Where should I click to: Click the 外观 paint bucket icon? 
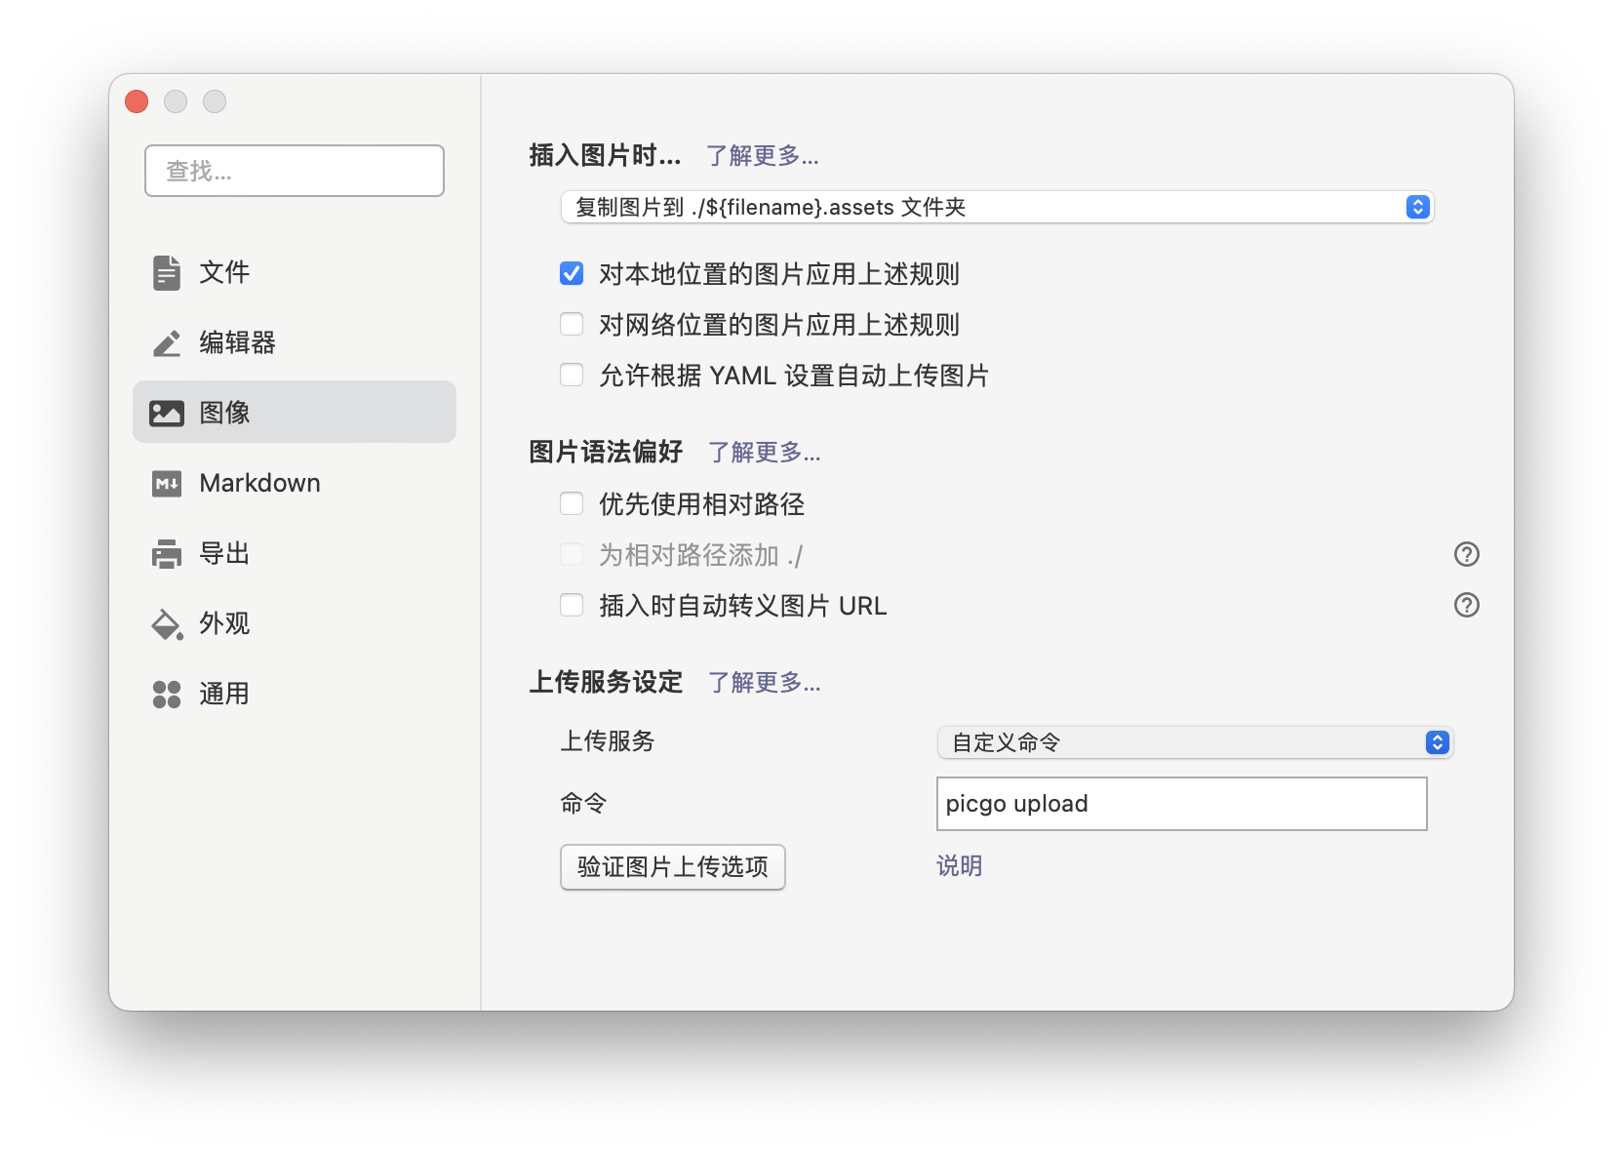coord(167,624)
